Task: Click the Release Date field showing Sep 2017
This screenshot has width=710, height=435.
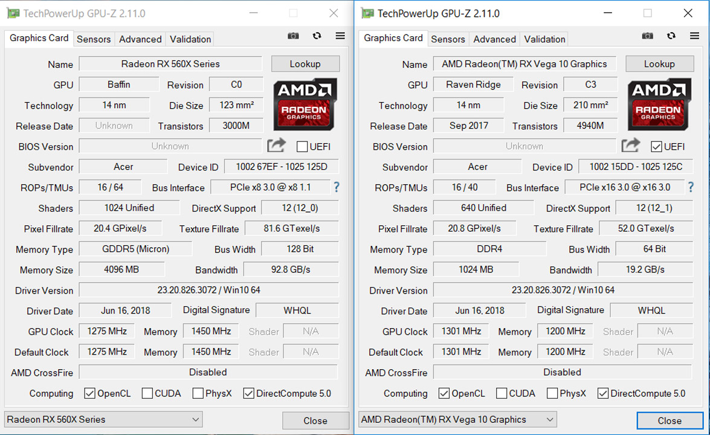Action: (469, 126)
